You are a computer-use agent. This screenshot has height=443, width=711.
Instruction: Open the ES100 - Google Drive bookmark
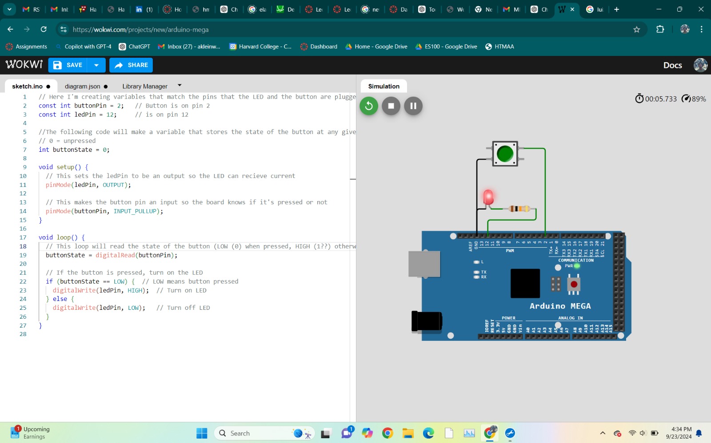pos(446,47)
